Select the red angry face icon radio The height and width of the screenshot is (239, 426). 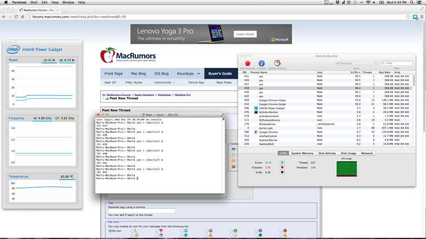click(x=281, y=231)
